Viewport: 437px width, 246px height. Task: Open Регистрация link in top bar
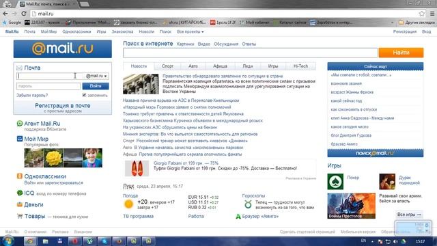pos(405,31)
